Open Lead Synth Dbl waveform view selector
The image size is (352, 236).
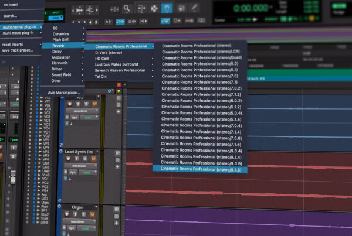point(80,166)
